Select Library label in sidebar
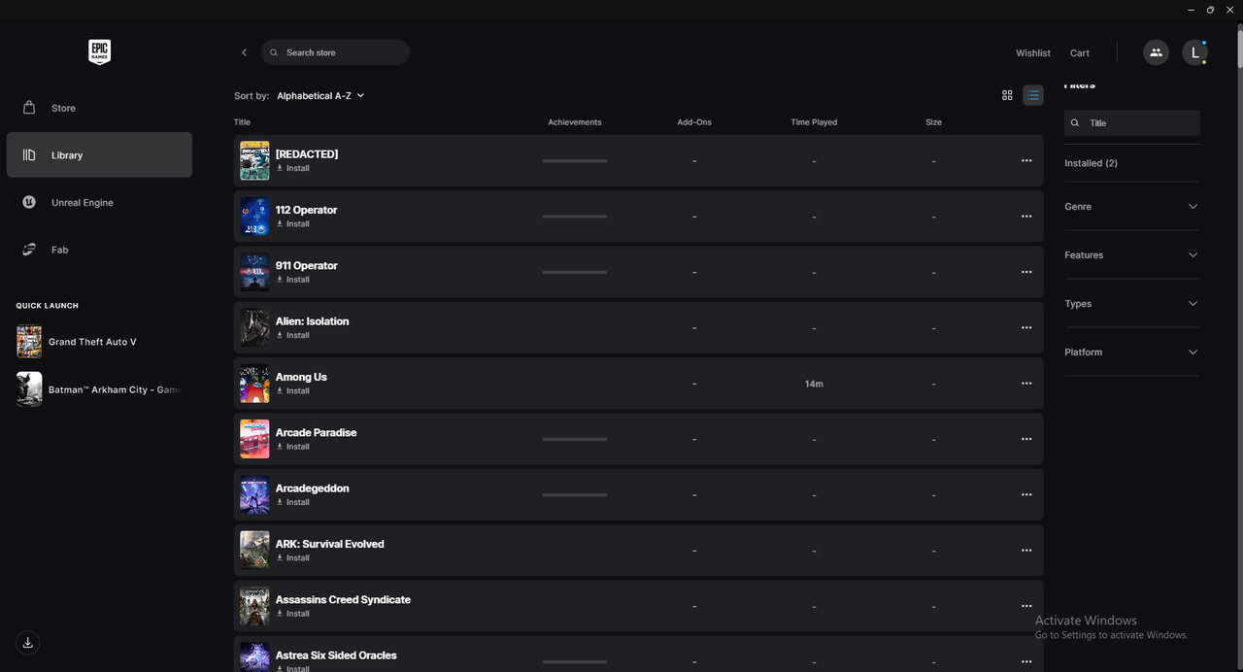This screenshot has width=1243, height=672. tap(67, 155)
